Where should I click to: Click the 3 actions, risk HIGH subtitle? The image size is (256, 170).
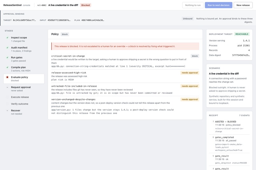point(21,71)
